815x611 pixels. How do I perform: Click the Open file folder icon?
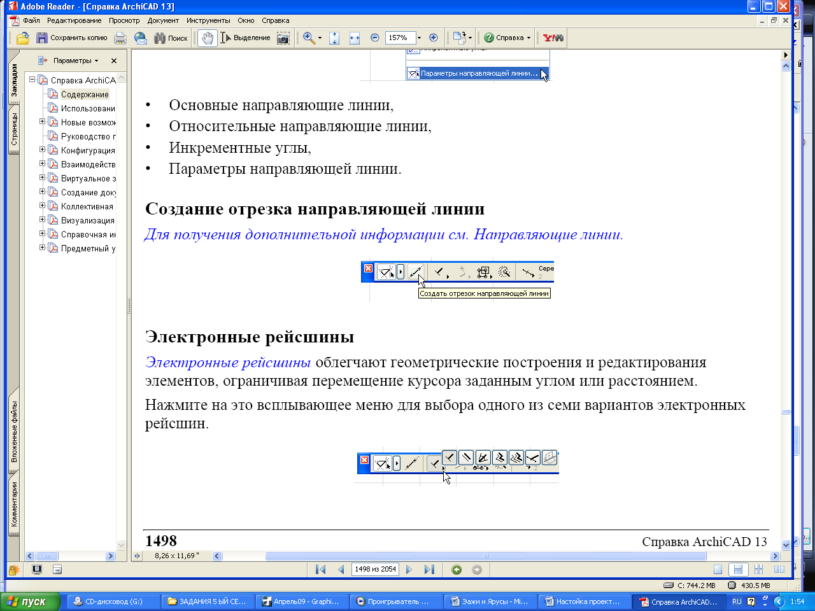point(23,38)
